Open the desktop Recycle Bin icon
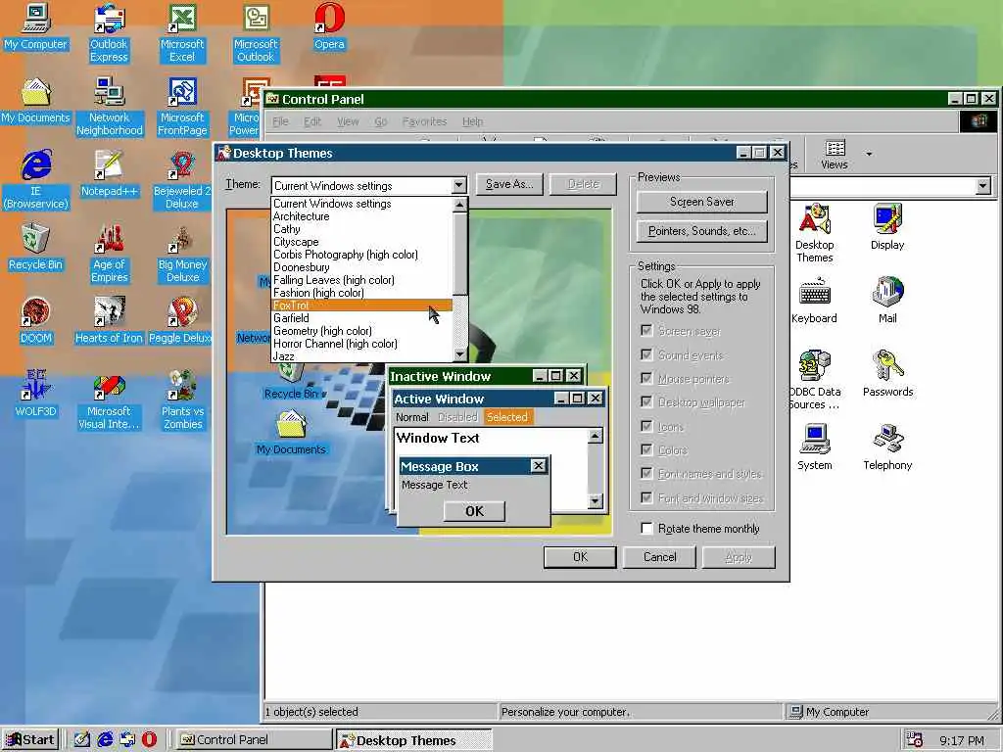The height and width of the screenshot is (752, 1003). point(36,248)
